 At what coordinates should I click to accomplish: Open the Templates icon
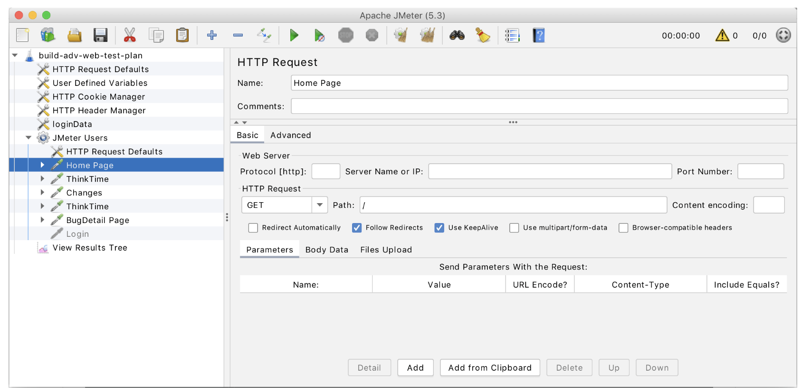click(48, 35)
